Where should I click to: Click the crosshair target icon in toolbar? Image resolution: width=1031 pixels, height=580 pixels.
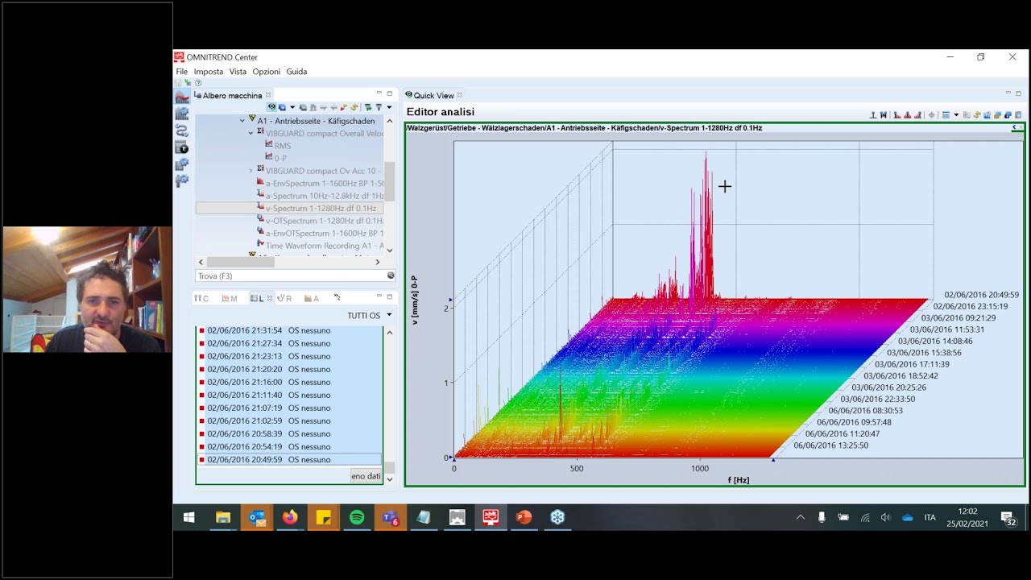coord(931,114)
